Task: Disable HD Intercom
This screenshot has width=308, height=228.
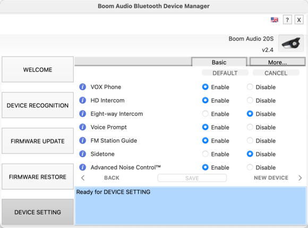Action: [x=250, y=100]
